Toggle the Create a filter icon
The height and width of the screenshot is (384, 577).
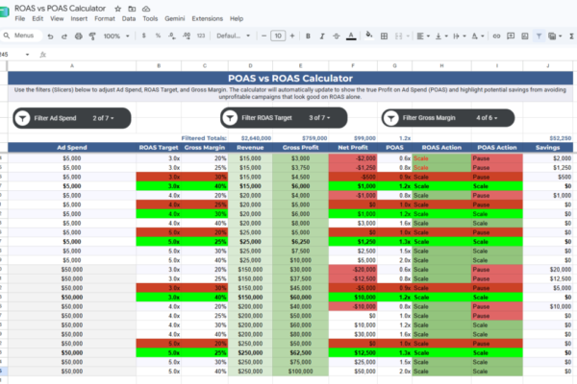pyautogui.click(x=539, y=36)
